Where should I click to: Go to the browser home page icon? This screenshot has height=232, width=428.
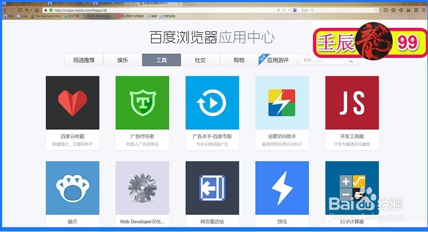tap(36, 10)
